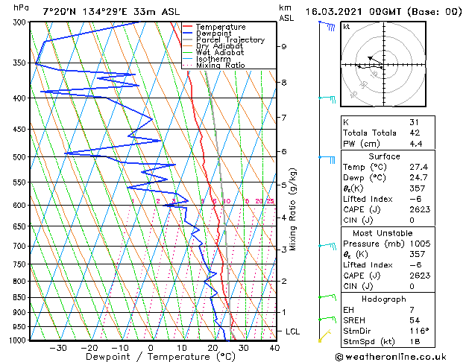
Task: Click the '850' pressure level label
Action: click(x=21, y=297)
